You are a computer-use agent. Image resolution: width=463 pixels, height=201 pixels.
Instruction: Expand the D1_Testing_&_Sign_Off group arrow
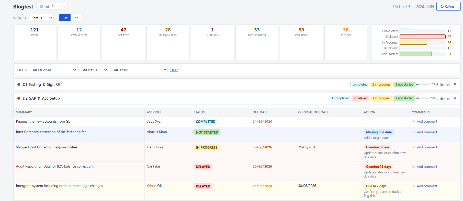(x=455, y=85)
